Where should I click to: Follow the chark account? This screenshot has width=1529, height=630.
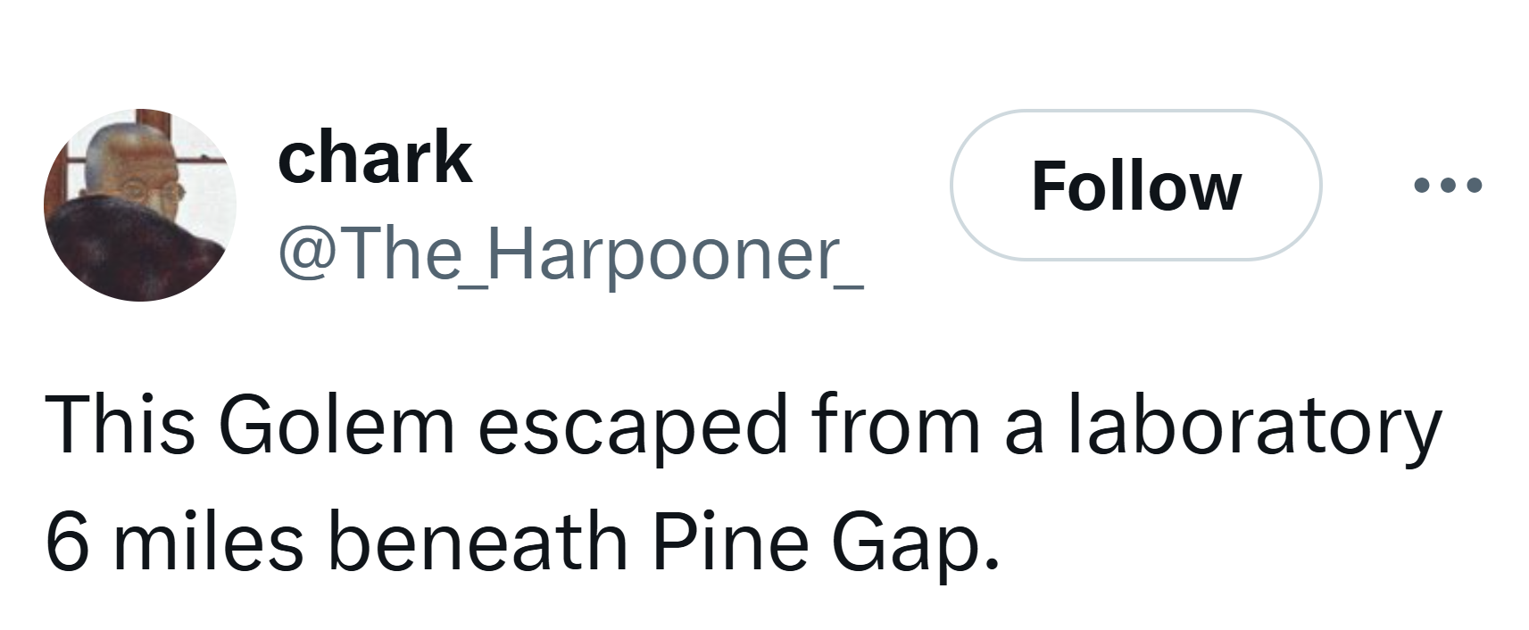(x=1135, y=186)
